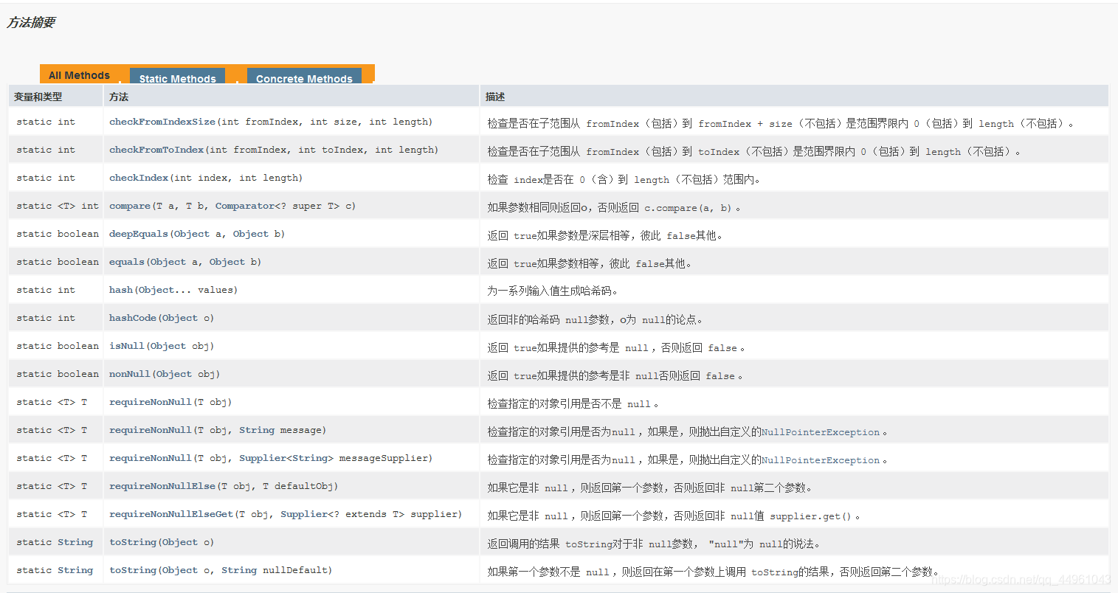Select the All Methods tab
Screen dimensions: 1118x593
point(79,75)
